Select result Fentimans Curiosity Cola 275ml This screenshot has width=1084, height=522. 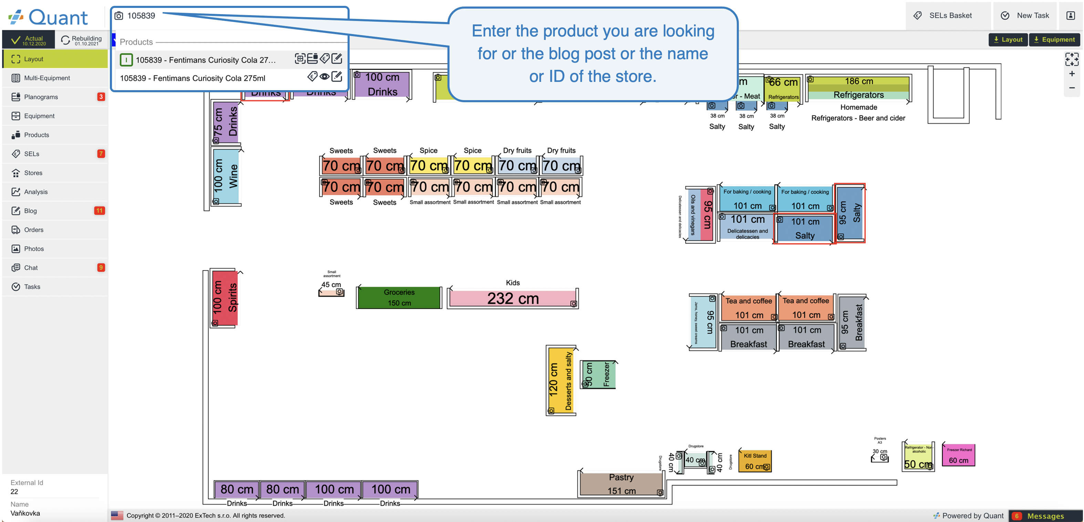192,78
